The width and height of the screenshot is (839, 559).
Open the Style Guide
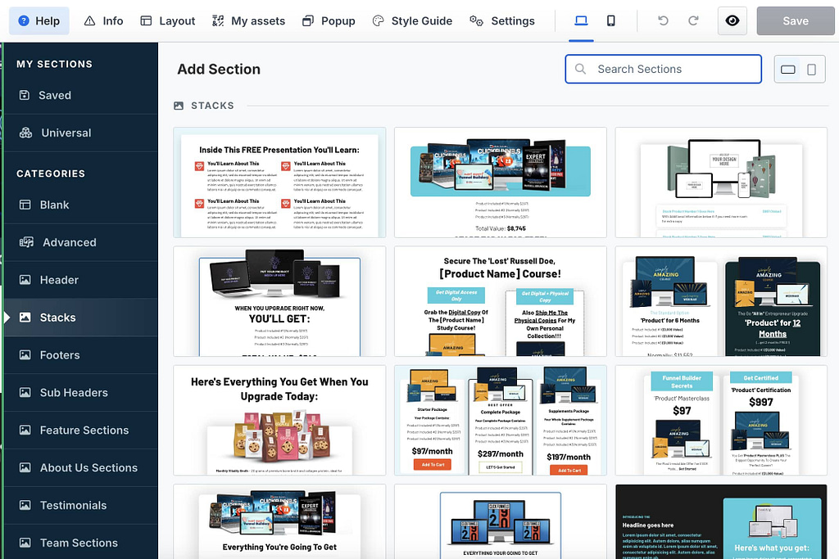point(412,20)
